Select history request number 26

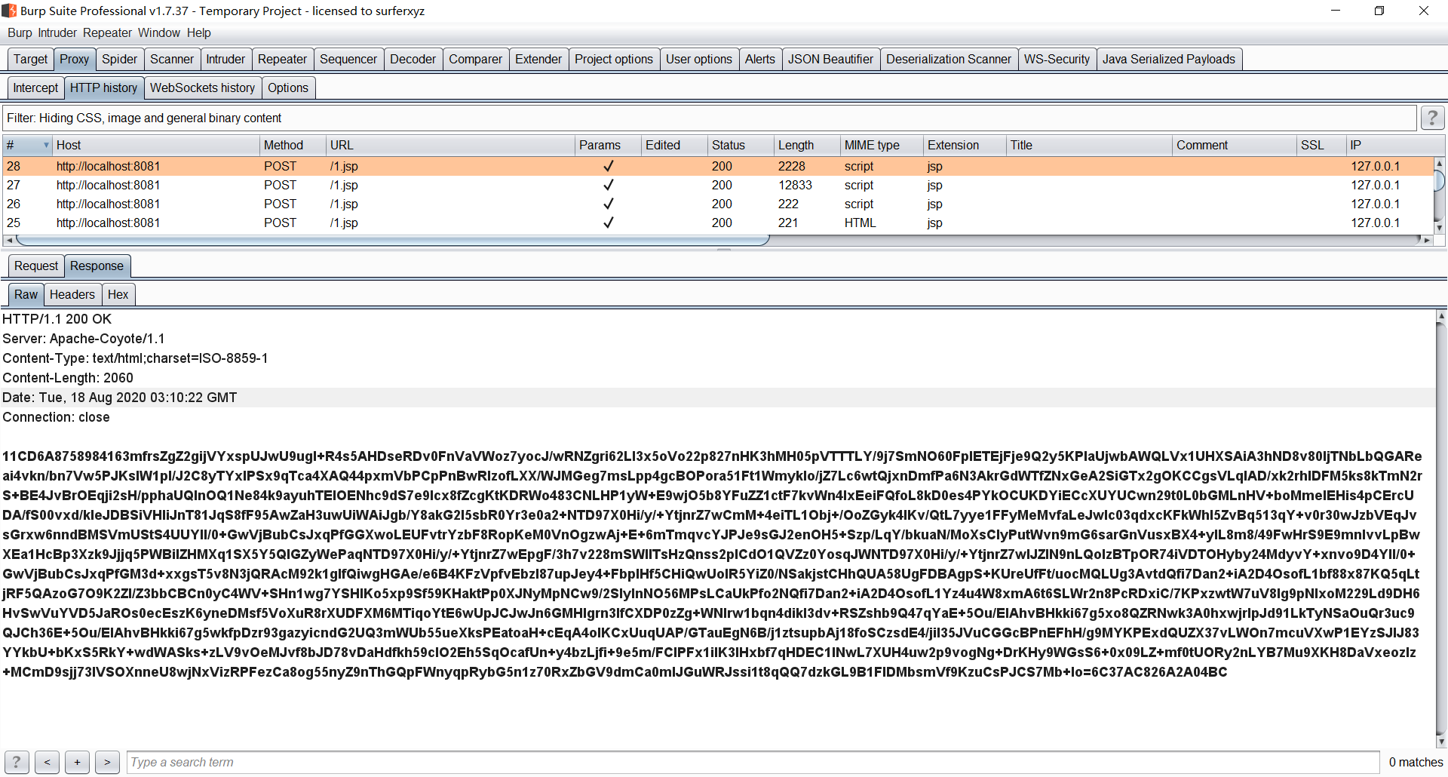point(716,204)
